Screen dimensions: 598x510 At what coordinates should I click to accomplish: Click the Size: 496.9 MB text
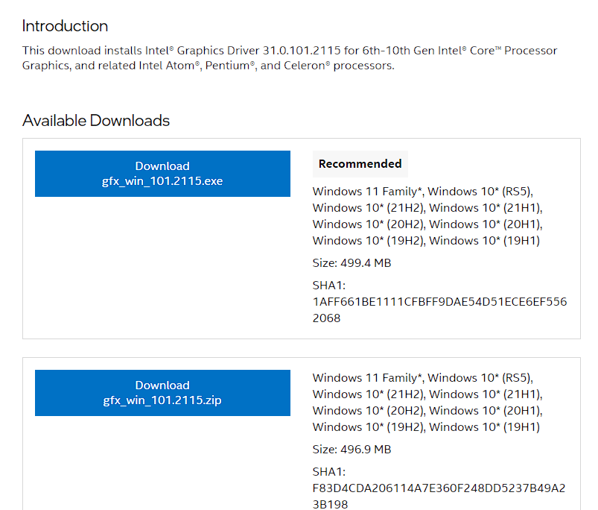[x=352, y=450]
